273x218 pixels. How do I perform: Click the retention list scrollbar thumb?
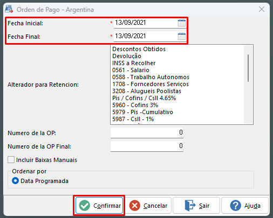point(248,68)
